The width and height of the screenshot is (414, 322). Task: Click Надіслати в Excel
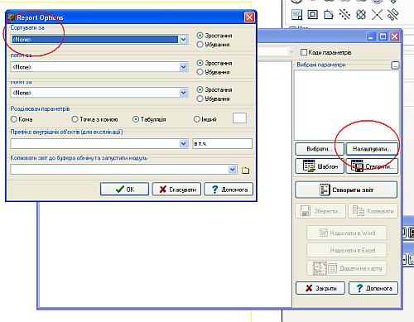coord(347,250)
